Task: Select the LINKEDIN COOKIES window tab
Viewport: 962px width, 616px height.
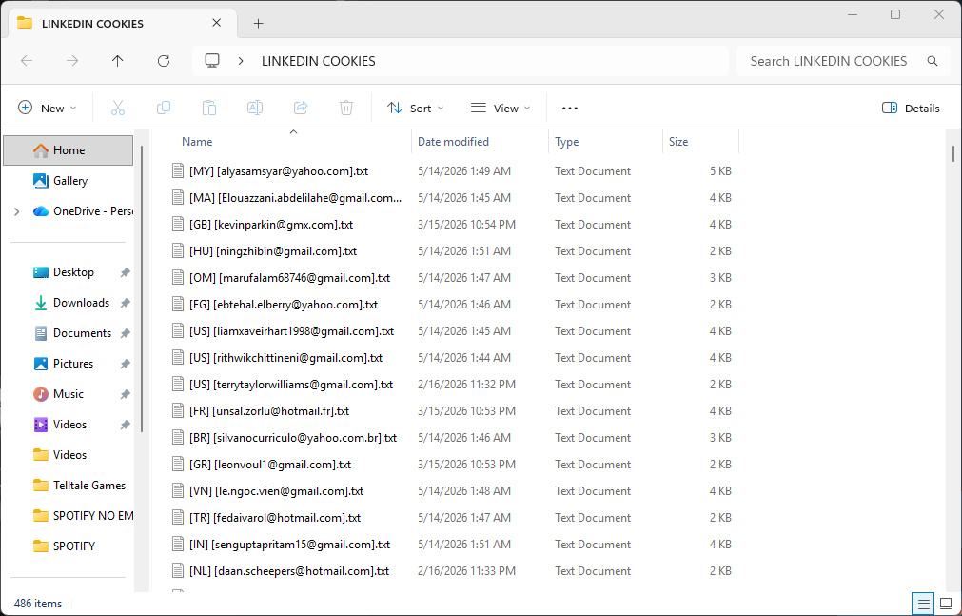Action: [124, 24]
